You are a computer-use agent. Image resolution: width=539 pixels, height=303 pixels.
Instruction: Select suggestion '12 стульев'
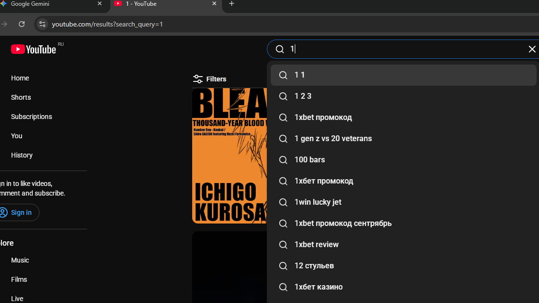coord(404,266)
